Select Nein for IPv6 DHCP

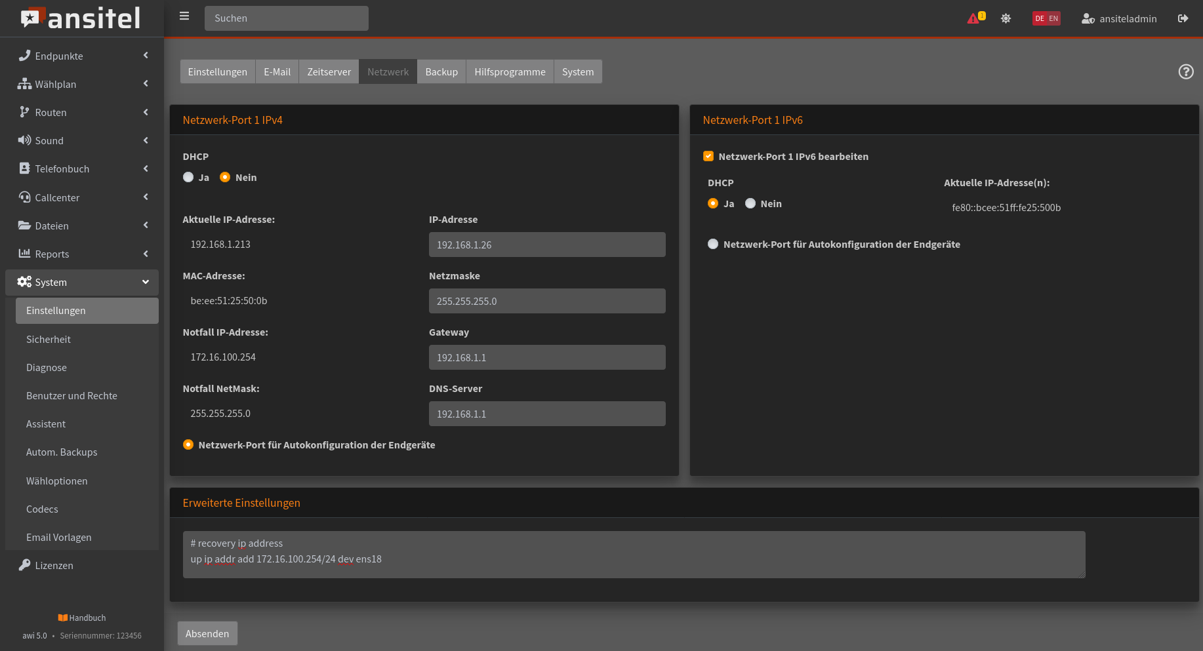coord(750,203)
